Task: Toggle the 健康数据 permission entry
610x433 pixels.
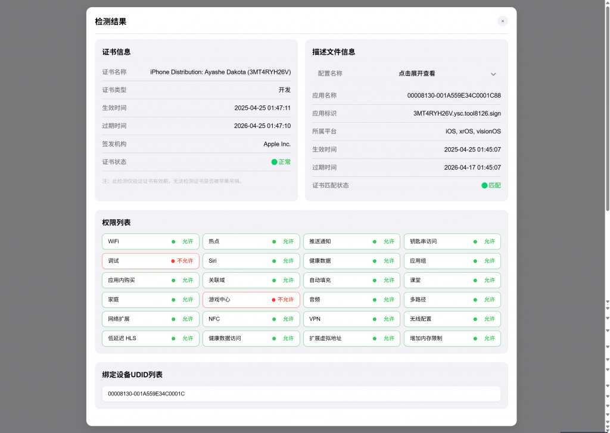Action: [x=351, y=261]
